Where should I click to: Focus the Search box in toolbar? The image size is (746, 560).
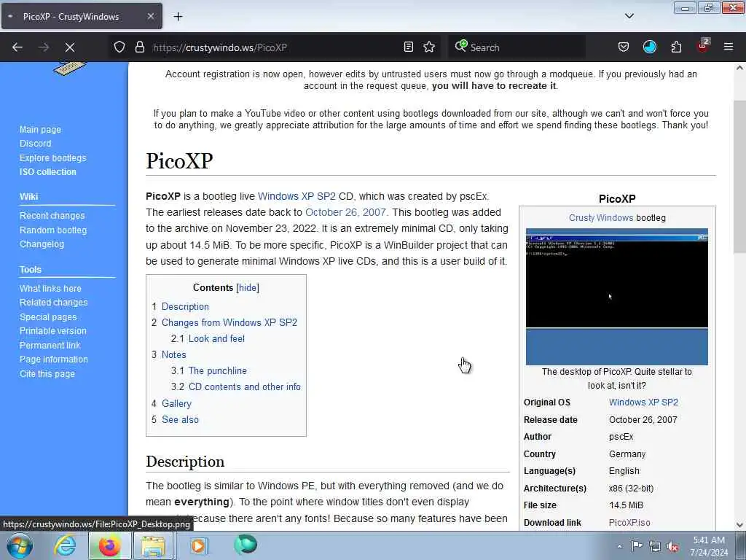tap(517, 47)
